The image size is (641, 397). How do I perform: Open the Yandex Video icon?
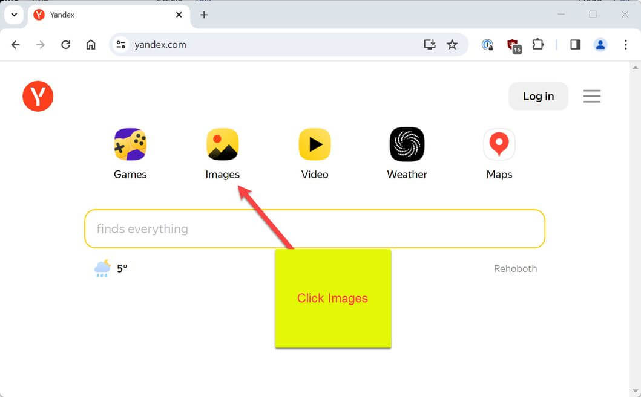315,144
